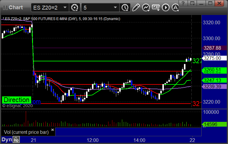This screenshot has height=144, width=228.
Task: Close the Vol study pane with its X
Action: [x=53, y=130]
